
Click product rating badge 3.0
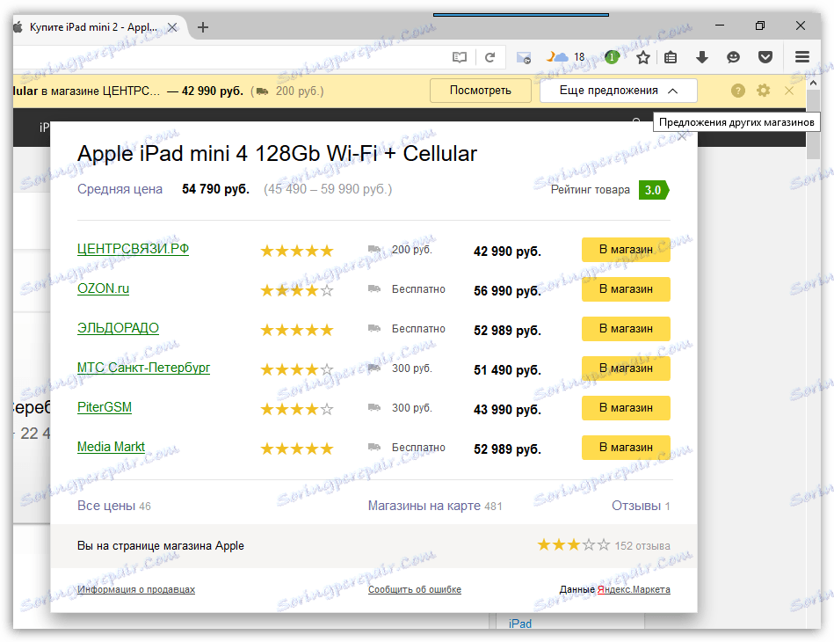654,190
